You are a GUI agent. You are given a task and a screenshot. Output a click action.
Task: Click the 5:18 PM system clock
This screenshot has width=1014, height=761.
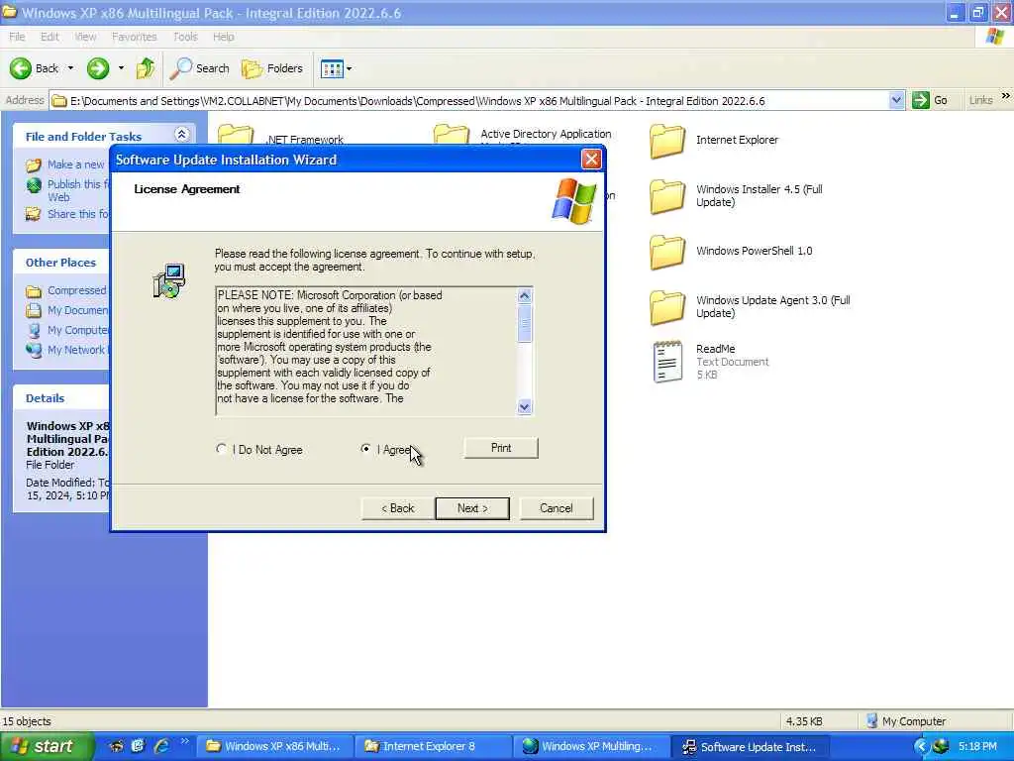[977, 747]
